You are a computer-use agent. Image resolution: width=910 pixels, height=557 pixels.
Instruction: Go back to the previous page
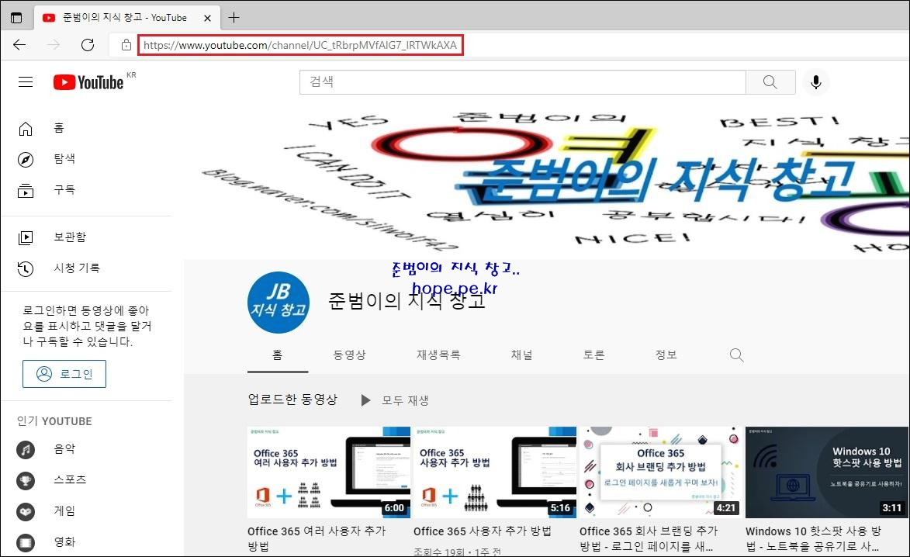pos(19,45)
